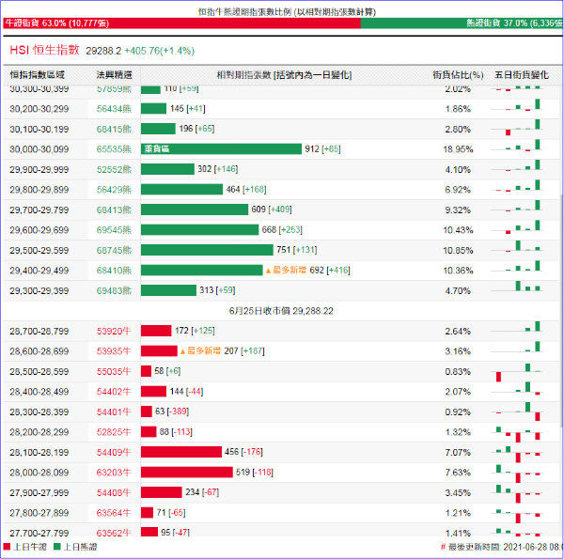Open the 52825牛 warrant link
The image size is (564, 559).
114,432
